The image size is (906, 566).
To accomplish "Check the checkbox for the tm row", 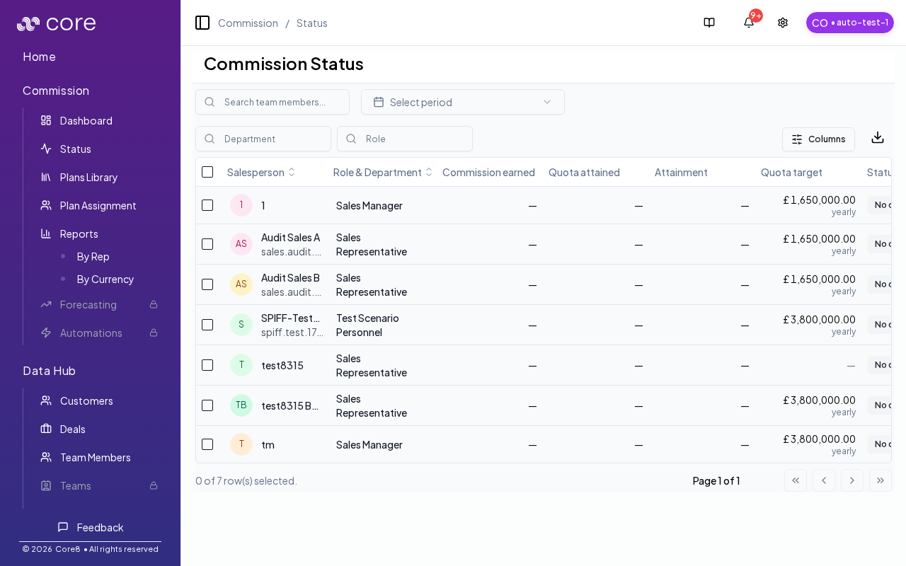I will (x=207, y=444).
